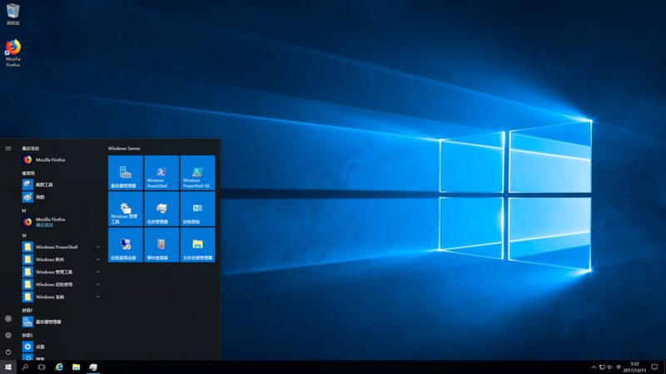This screenshot has height=374, width=666.
Task: Open 画图 (Paint) from the most used list
Action: coord(62,197)
